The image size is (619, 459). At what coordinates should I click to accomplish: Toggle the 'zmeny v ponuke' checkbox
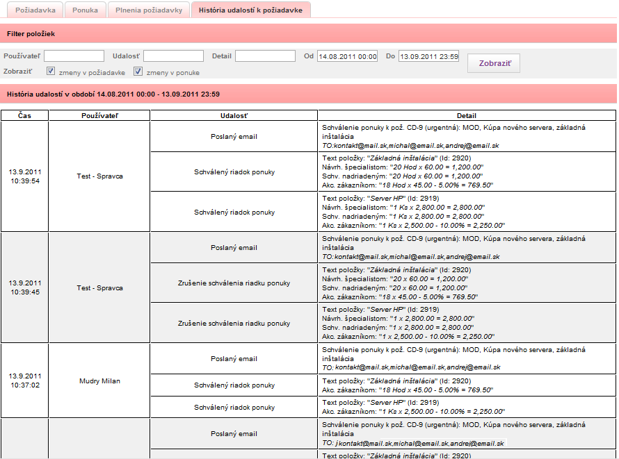[138, 72]
